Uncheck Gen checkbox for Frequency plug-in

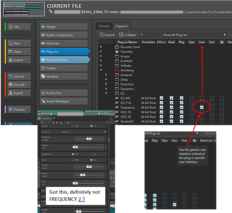tap(202, 107)
